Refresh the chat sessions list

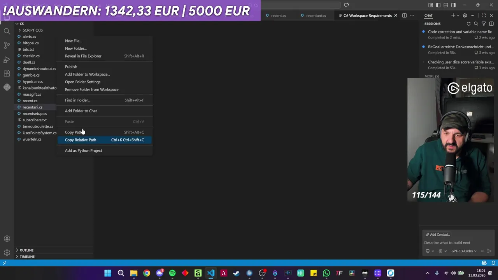point(468,24)
